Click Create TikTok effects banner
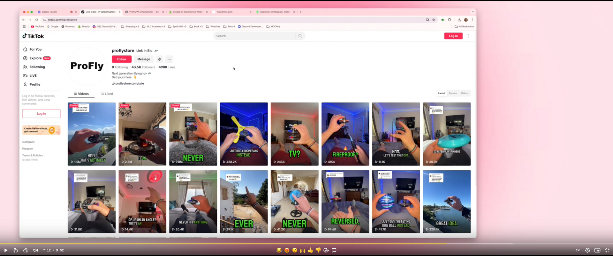 click(x=41, y=130)
